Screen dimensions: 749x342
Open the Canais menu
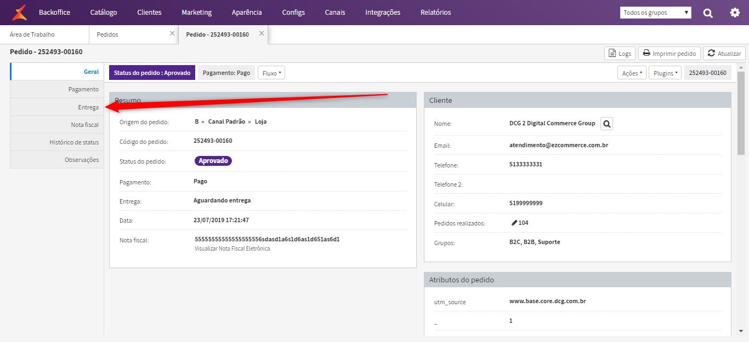[335, 12]
